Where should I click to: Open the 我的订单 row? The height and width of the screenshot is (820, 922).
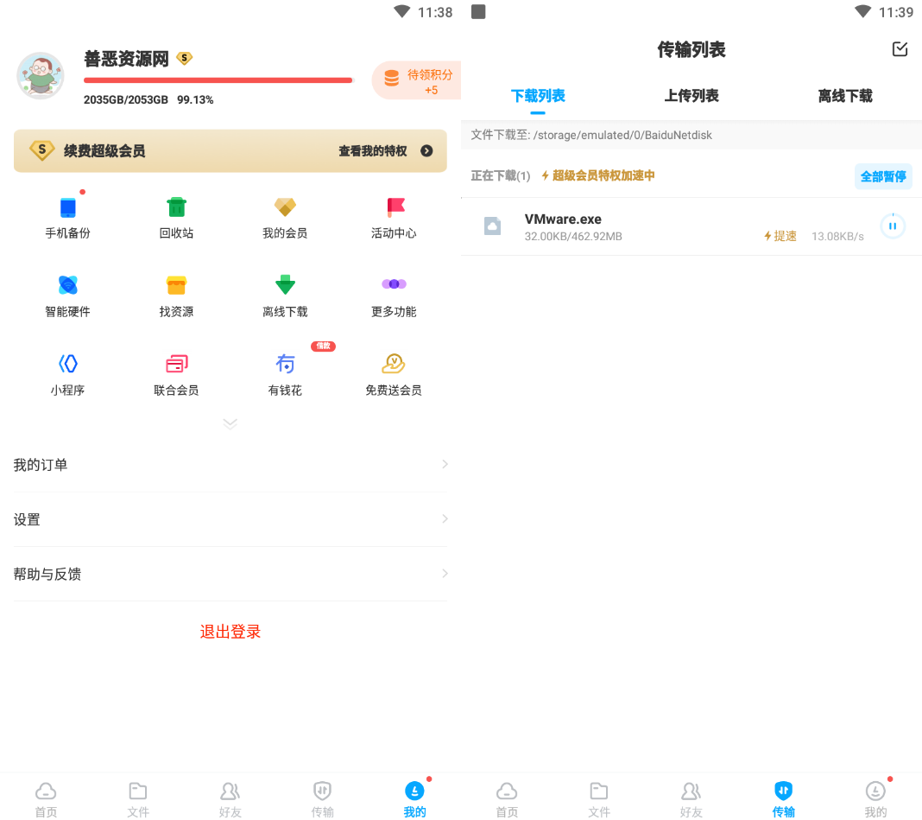[230, 465]
